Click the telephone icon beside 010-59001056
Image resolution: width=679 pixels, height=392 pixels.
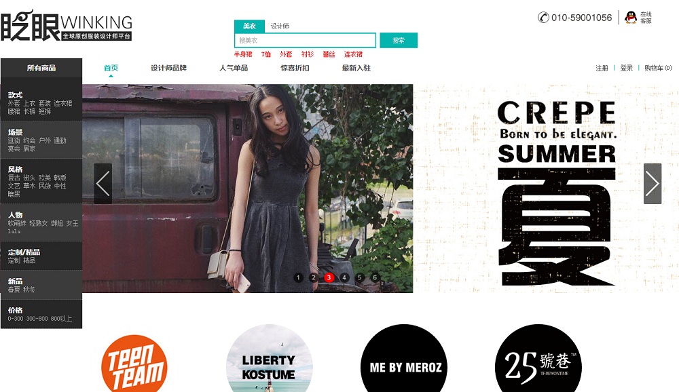(543, 18)
